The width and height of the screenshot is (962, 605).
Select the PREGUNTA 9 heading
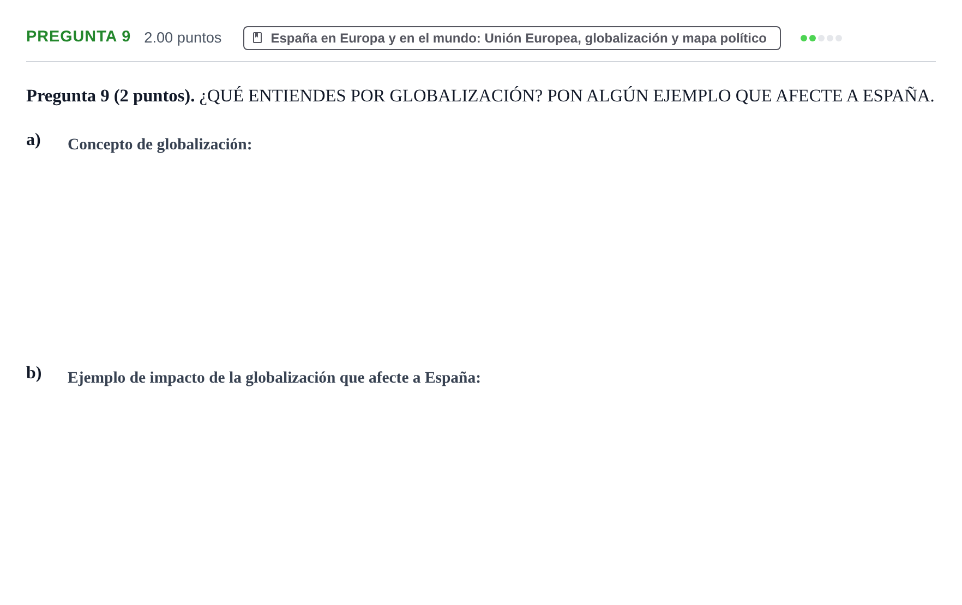pyautogui.click(x=79, y=37)
